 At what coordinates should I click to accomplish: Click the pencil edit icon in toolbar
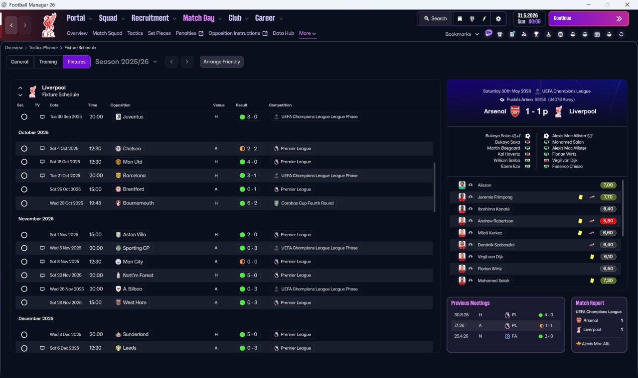coord(484,18)
